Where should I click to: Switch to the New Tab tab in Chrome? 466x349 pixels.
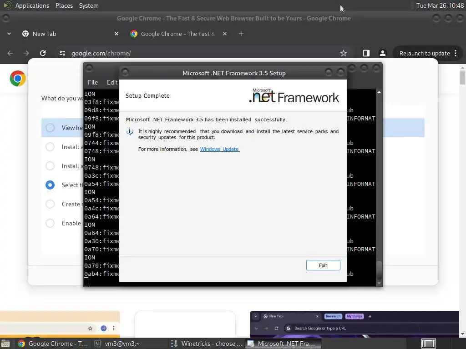[71, 34]
